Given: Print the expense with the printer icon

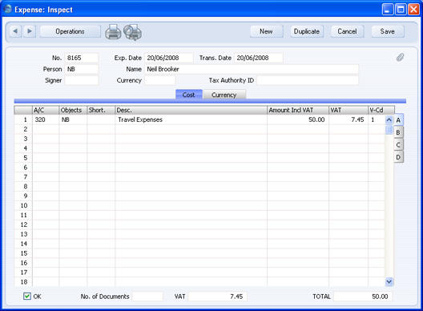Looking at the screenshot, I should coord(113,32).
